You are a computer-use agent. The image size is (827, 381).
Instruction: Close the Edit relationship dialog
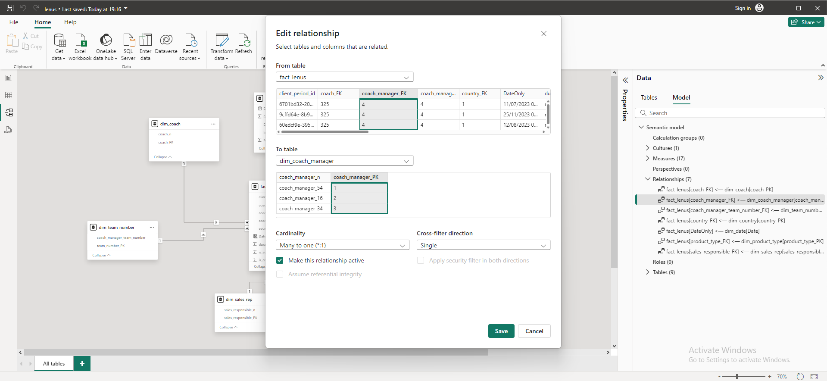pos(544,34)
